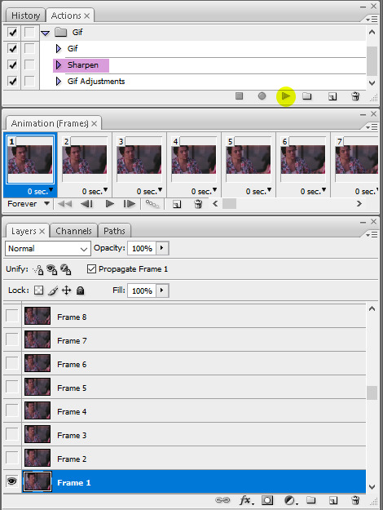Create a new action set folder
This screenshot has width=383, height=510.
[307, 96]
